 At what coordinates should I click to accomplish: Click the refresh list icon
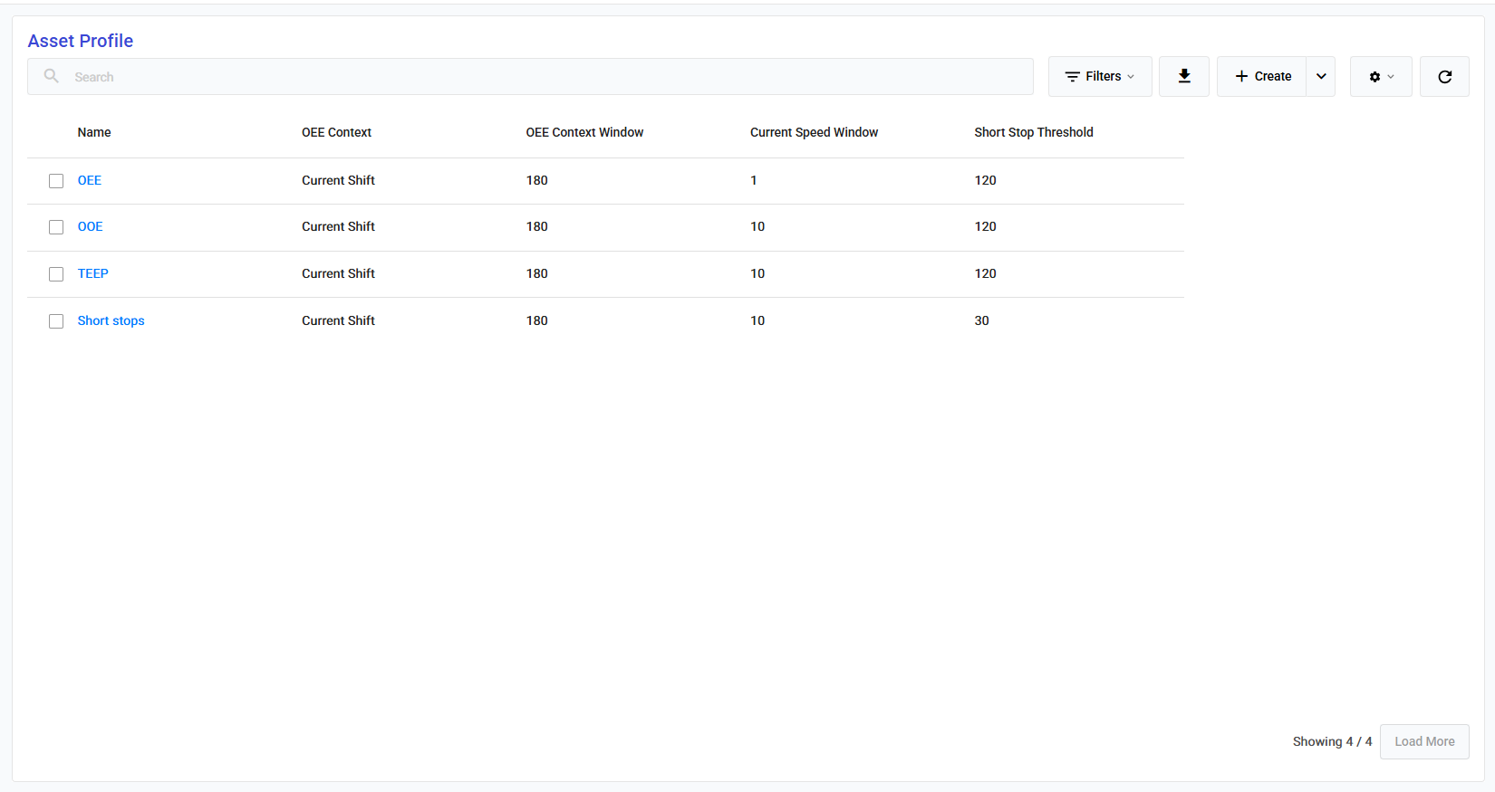pos(1444,77)
